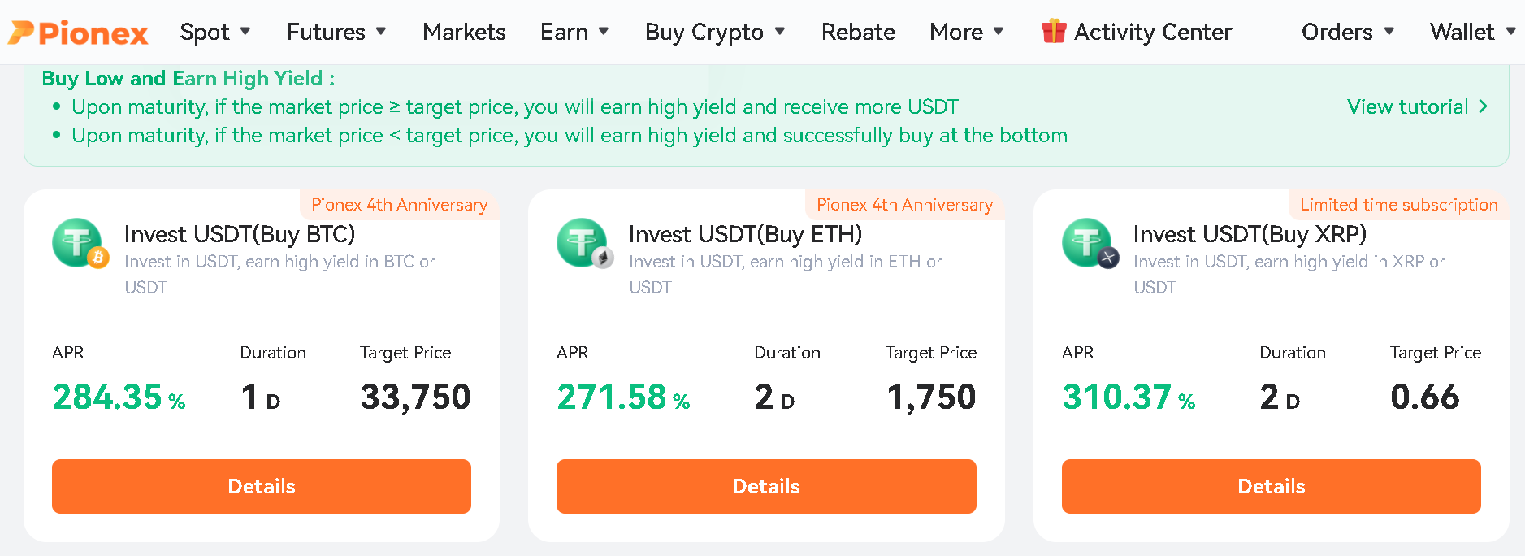Open the View tutorial link

click(x=1407, y=106)
